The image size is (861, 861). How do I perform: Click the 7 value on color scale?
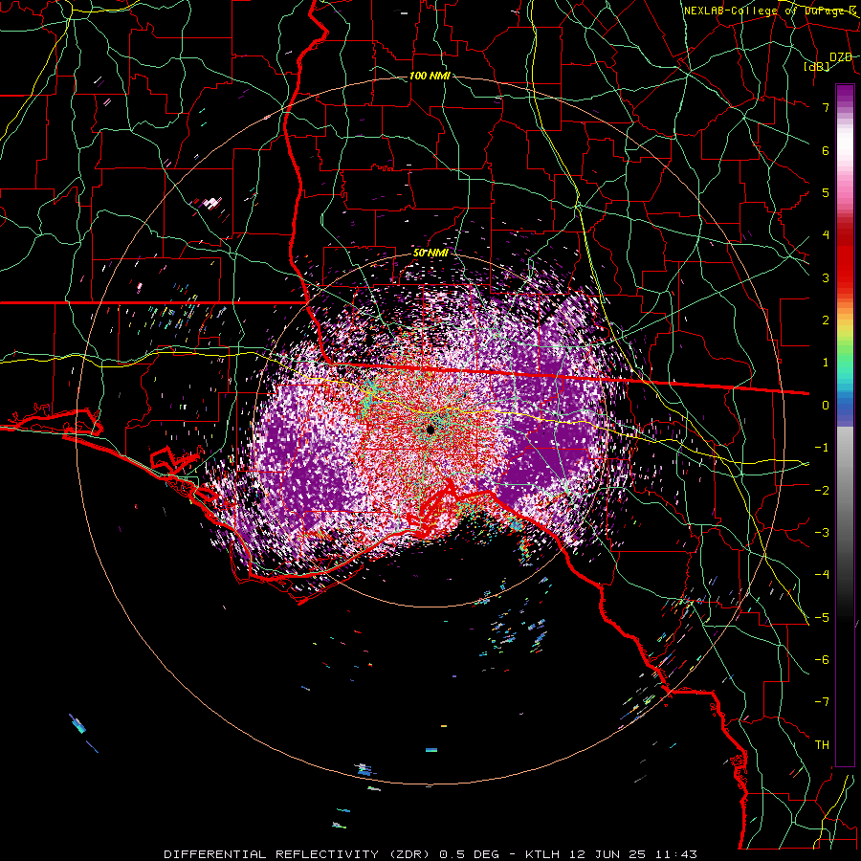(x=826, y=107)
